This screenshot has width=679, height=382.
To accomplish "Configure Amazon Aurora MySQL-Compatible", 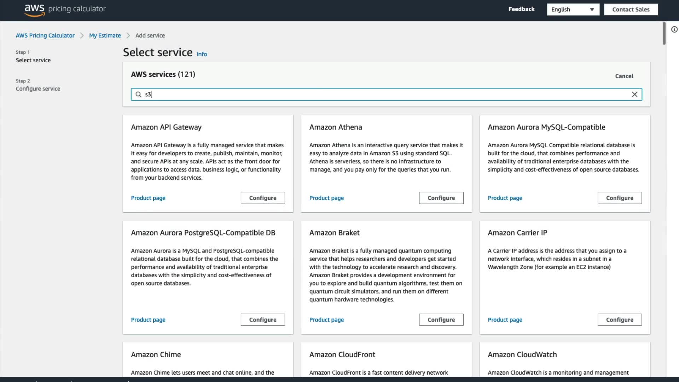I will click(619, 198).
